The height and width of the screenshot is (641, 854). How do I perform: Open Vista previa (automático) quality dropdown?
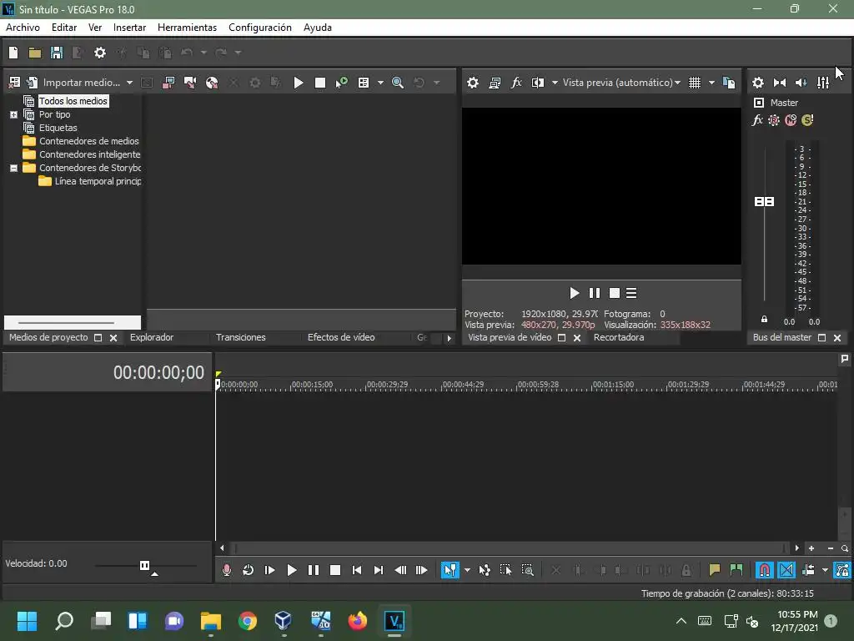pos(621,83)
